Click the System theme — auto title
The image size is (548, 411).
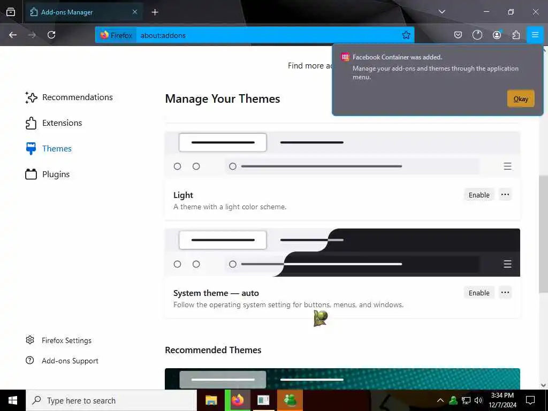(x=216, y=293)
